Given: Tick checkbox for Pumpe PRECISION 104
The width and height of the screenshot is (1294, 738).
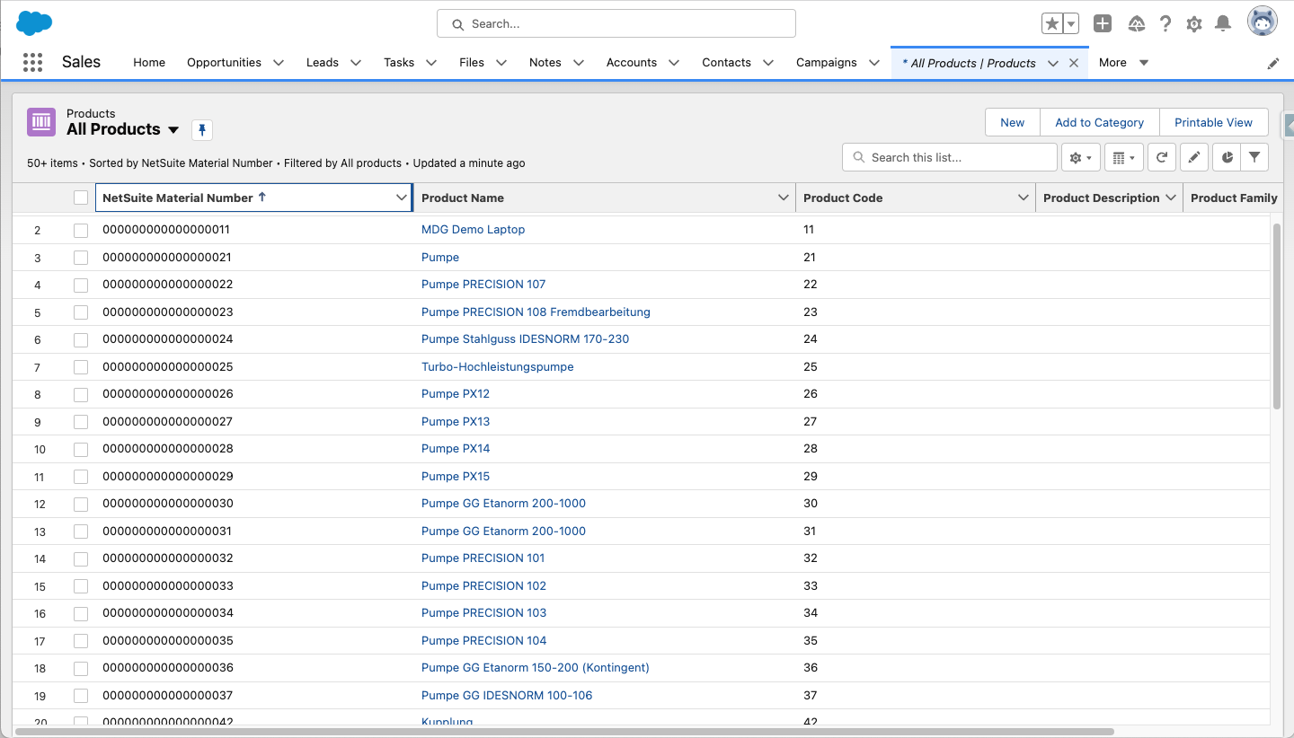Looking at the screenshot, I should click(x=81, y=641).
